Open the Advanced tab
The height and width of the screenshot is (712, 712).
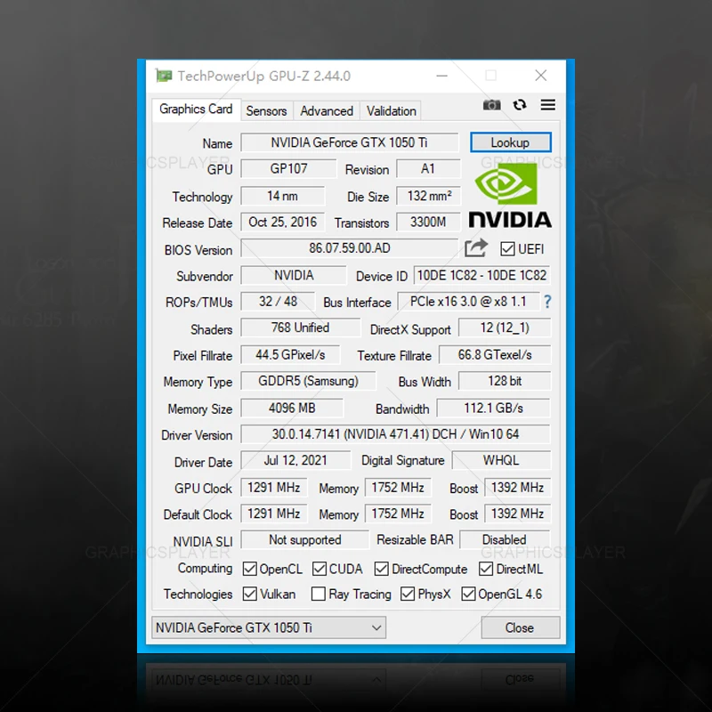click(x=327, y=110)
